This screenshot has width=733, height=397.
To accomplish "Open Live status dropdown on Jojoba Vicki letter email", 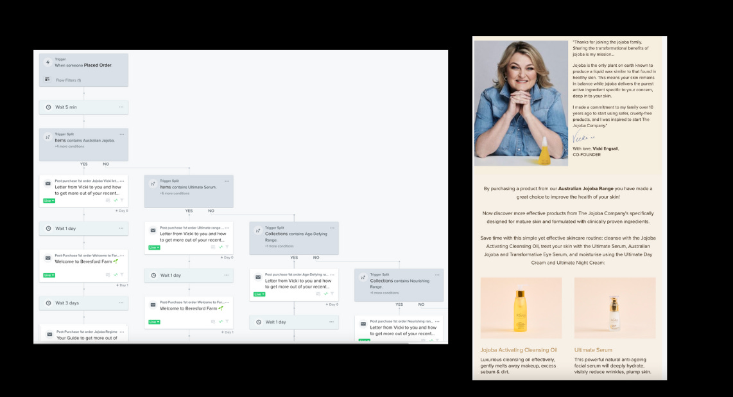I will pyautogui.click(x=49, y=200).
